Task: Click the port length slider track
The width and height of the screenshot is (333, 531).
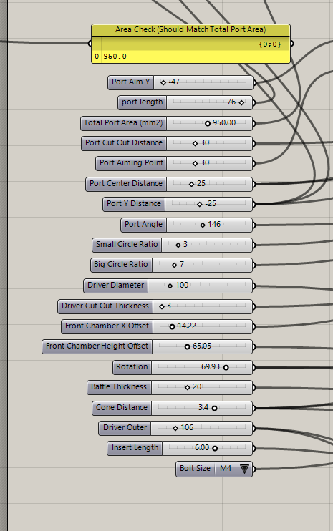Action: tap(208, 102)
